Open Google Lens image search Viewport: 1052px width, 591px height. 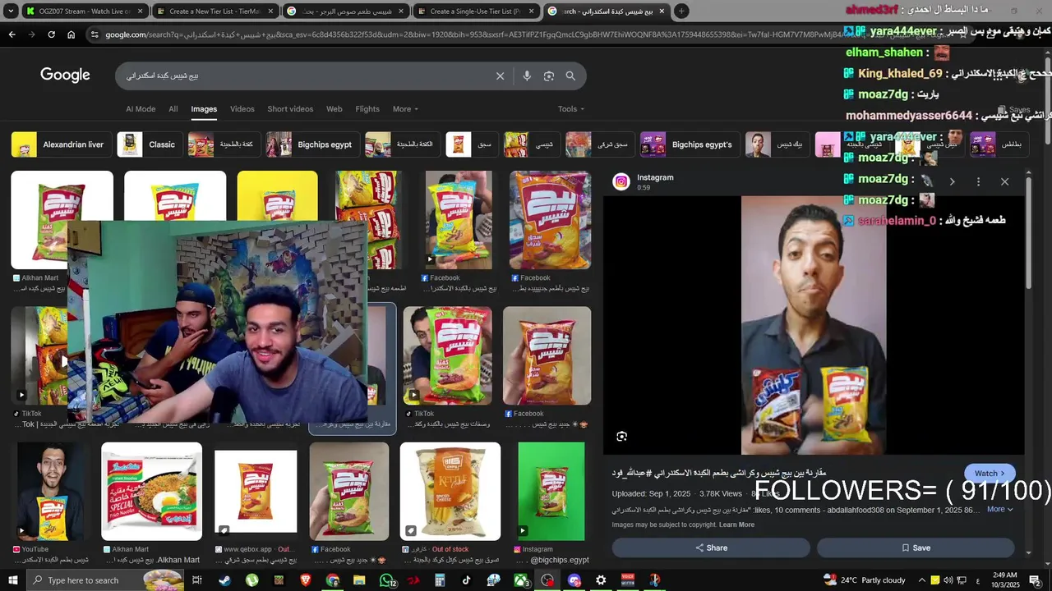(549, 76)
